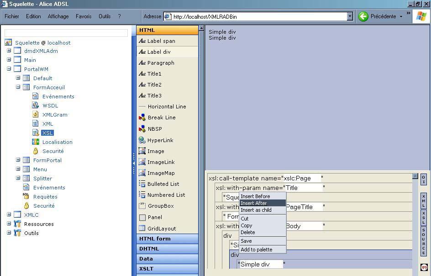Select the Securité padlock icon under FormAcceuil

(36, 151)
